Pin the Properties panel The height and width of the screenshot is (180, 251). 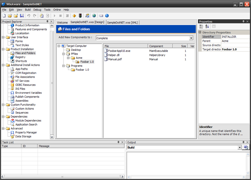(244, 21)
